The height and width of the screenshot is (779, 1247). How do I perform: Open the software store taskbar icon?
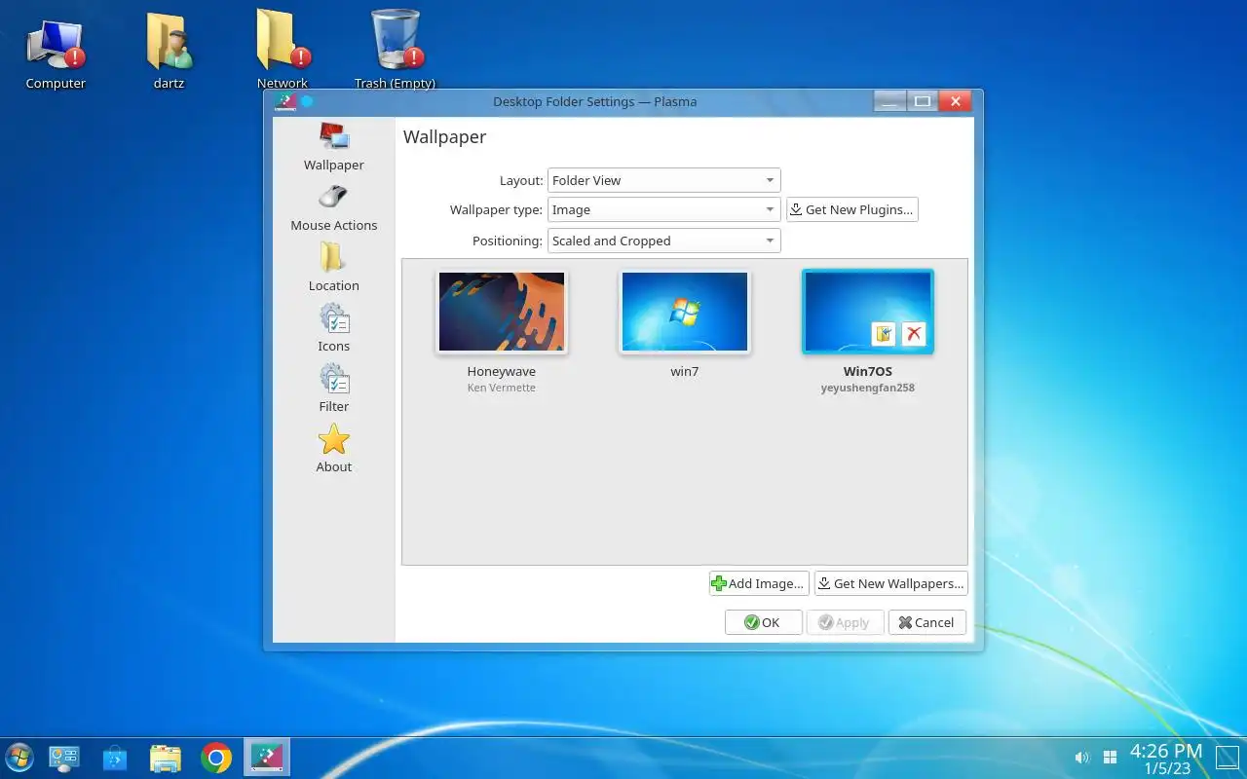coord(115,758)
